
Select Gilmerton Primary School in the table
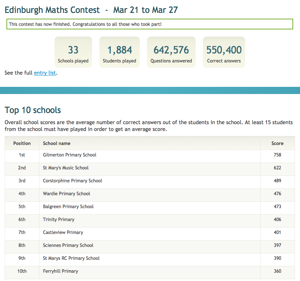coord(70,155)
